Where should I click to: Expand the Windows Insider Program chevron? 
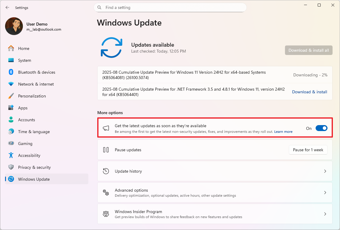[x=325, y=214]
